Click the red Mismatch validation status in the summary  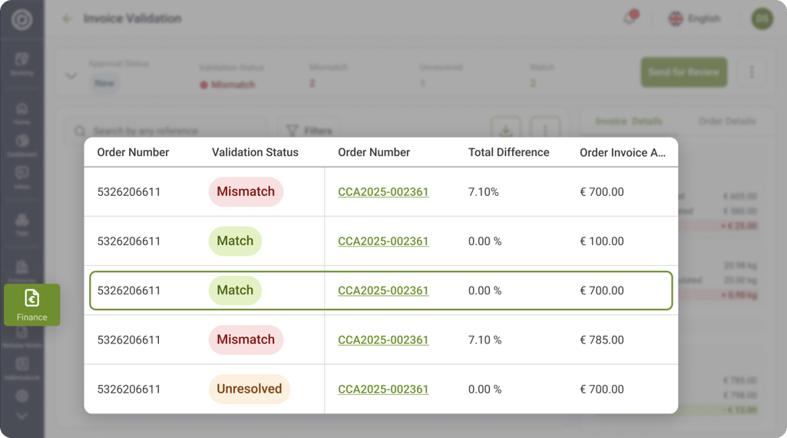click(x=227, y=85)
